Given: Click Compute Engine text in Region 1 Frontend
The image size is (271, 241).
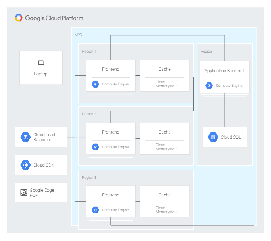Looking at the screenshot, I should [115, 84].
